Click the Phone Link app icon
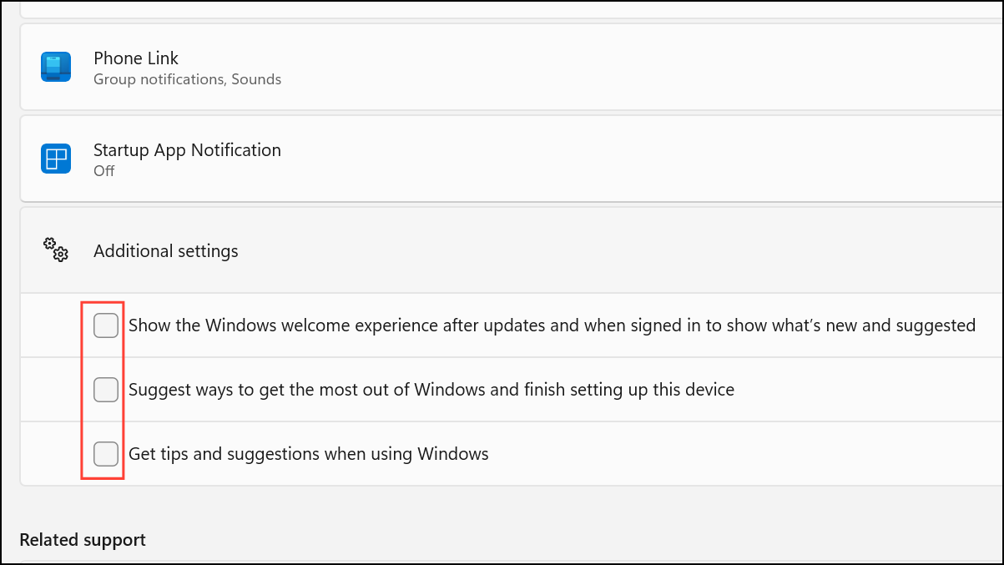This screenshot has height=565, width=1004. click(x=56, y=67)
